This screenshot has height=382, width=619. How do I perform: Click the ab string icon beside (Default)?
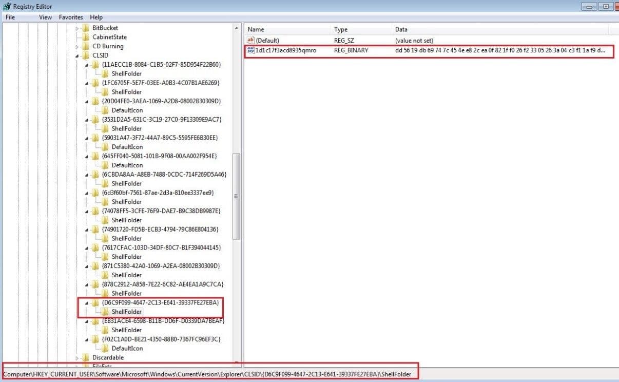pos(251,40)
